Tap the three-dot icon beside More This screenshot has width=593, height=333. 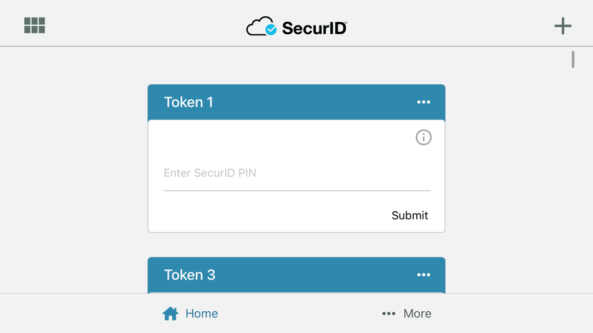click(x=388, y=314)
